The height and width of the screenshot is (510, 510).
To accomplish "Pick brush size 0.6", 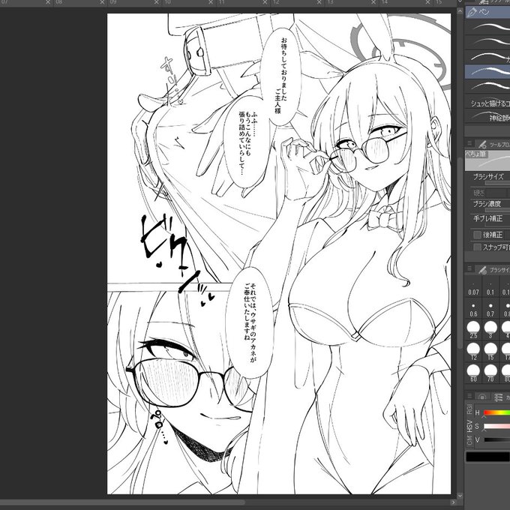I will [x=473, y=309].
